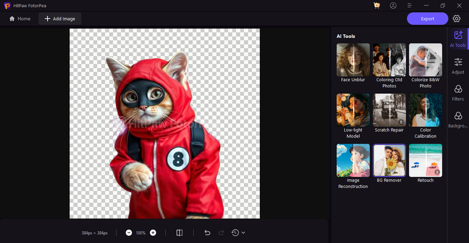Open the Adjust sidebar tab
Screen dimensions: 469x243
[458, 66]
